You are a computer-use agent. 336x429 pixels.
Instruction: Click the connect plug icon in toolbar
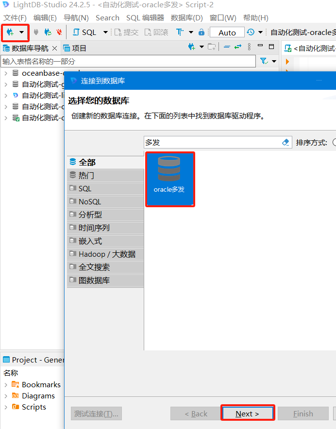click(x=36, y=33)
